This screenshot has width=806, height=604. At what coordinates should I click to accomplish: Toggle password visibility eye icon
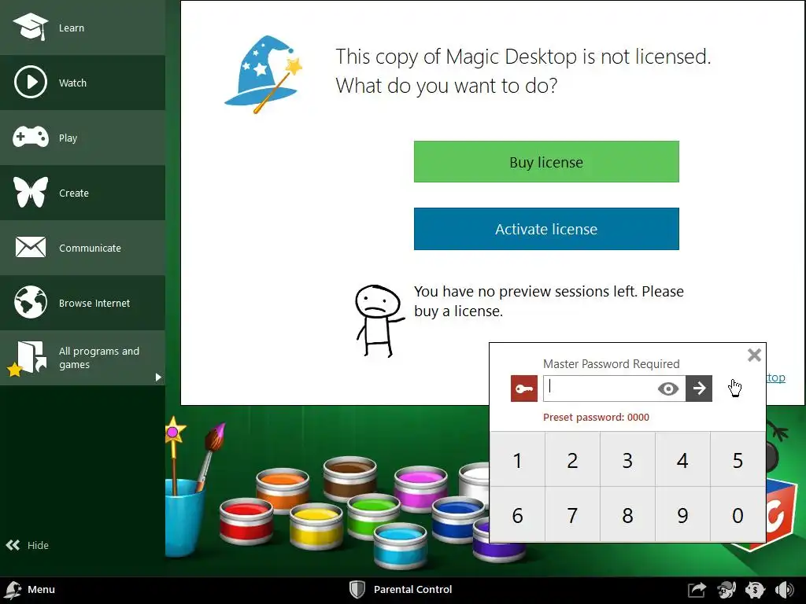click(668, 389)
